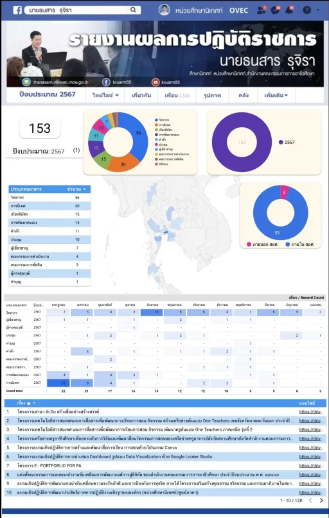This screenshot has height=518, width=329.
Task: Click the หน่วยศึกษานิเทศก์ name in header
Action: (x=199, y=10)
